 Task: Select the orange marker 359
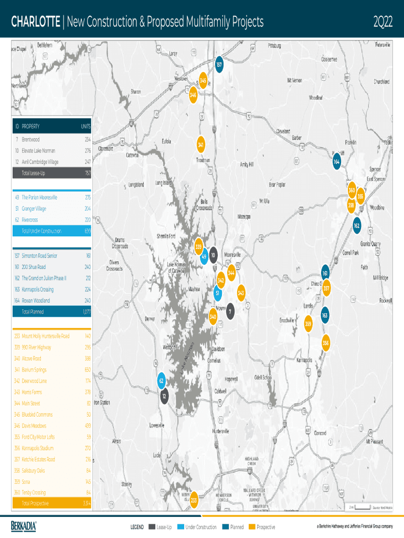[x=308, y=324]
